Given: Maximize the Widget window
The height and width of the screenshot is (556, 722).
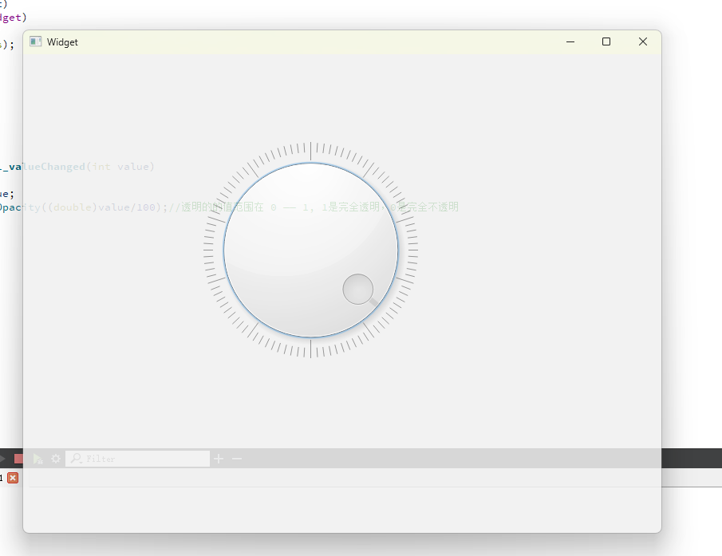Looking at the screenshot, I should 606,42.
